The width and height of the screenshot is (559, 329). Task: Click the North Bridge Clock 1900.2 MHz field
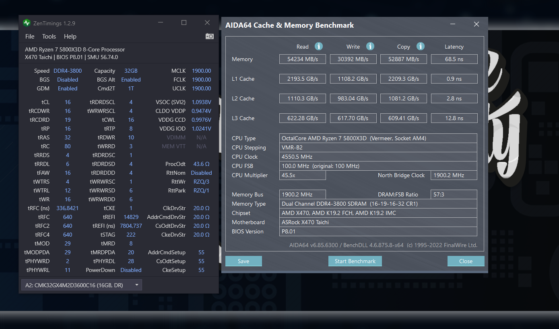click(x=454, y=175)
